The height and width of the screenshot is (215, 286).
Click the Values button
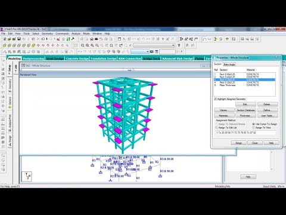[224, 110]
